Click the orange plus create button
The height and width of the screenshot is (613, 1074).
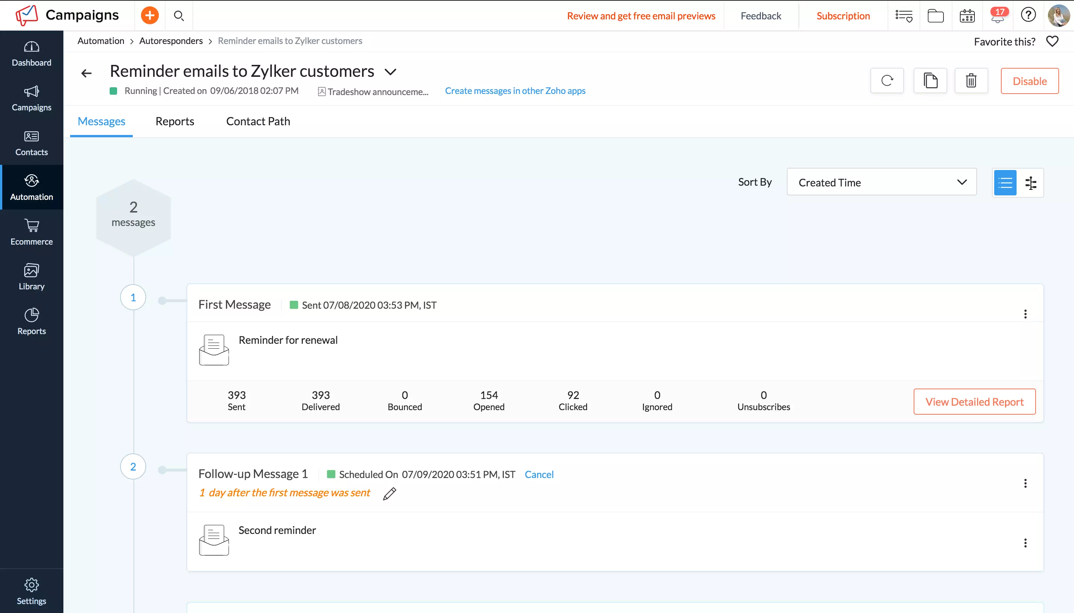tap(150, 16)
